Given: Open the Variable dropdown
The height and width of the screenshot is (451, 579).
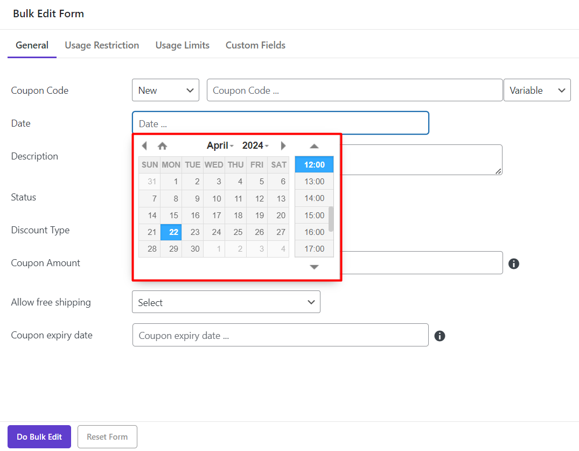Looking at the screenshot, I should coord(536,91).
